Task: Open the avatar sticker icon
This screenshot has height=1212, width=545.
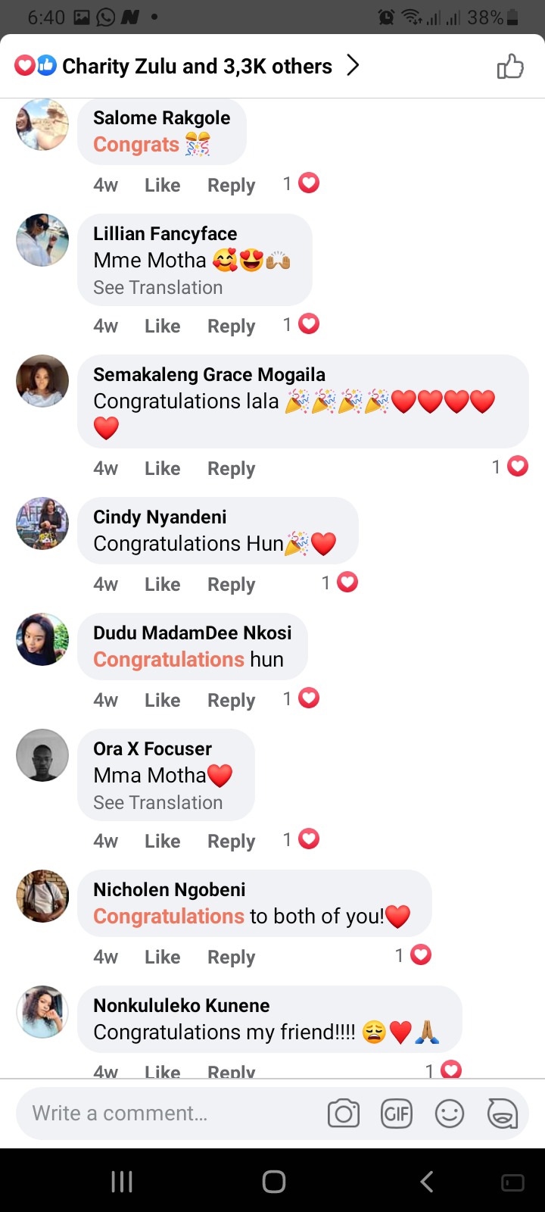Action: (503, 1114)
